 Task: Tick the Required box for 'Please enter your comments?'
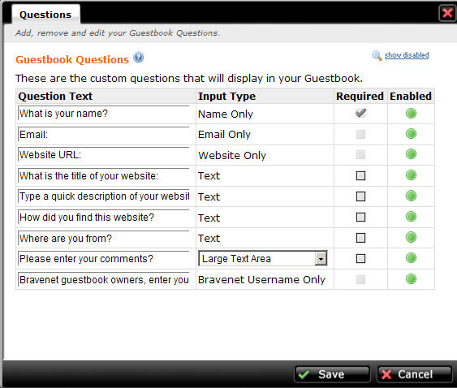click(360, 259)
